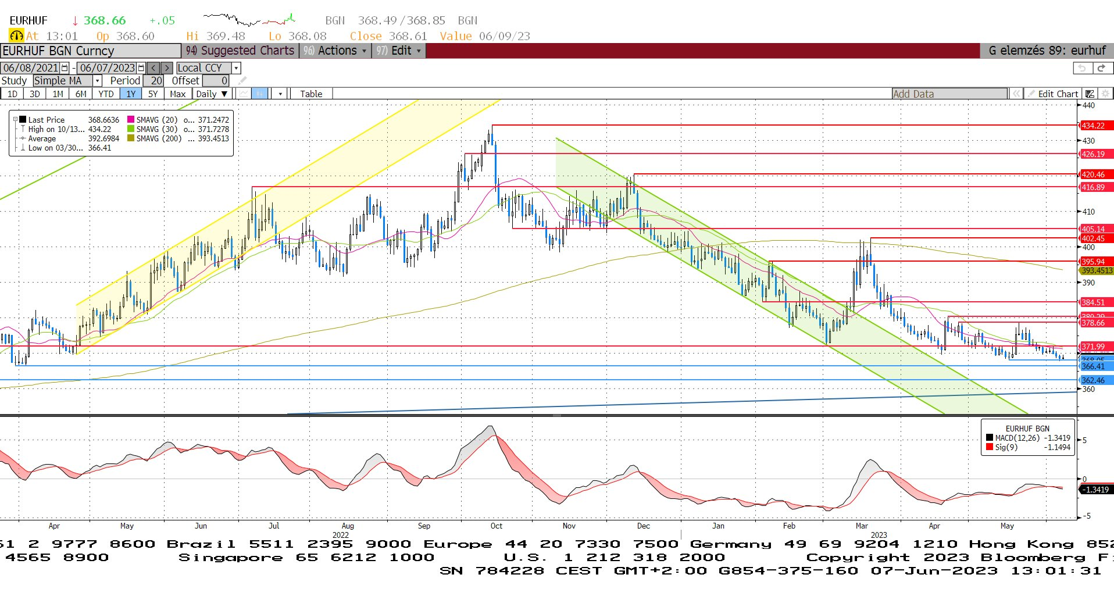Click the 362.46 blue support level label
This screenshot has width=1114, height=603.
(1096, 380)
